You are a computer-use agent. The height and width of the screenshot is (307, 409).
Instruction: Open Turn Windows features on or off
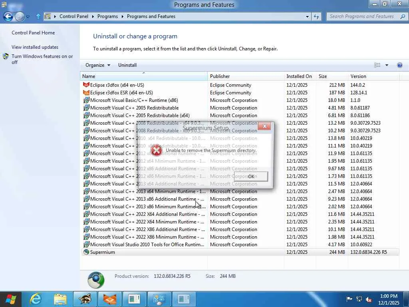pos(42,59)
